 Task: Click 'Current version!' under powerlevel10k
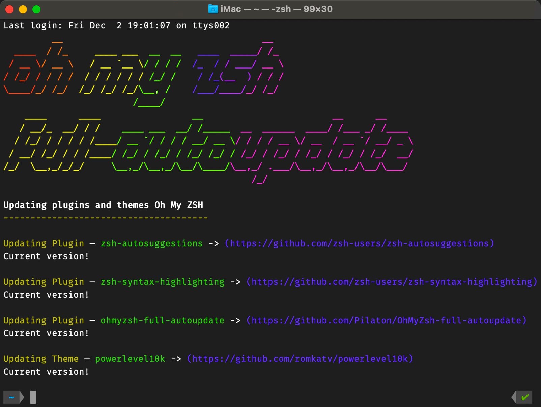46,372
